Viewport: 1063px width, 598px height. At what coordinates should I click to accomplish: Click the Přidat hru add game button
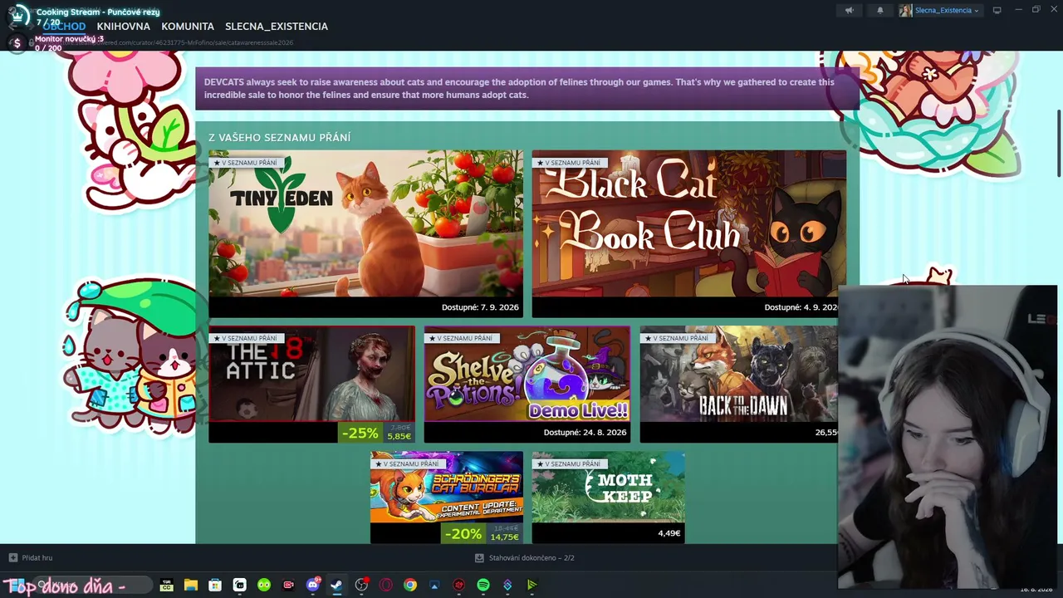pyautogui.click(x=31, y=557)
